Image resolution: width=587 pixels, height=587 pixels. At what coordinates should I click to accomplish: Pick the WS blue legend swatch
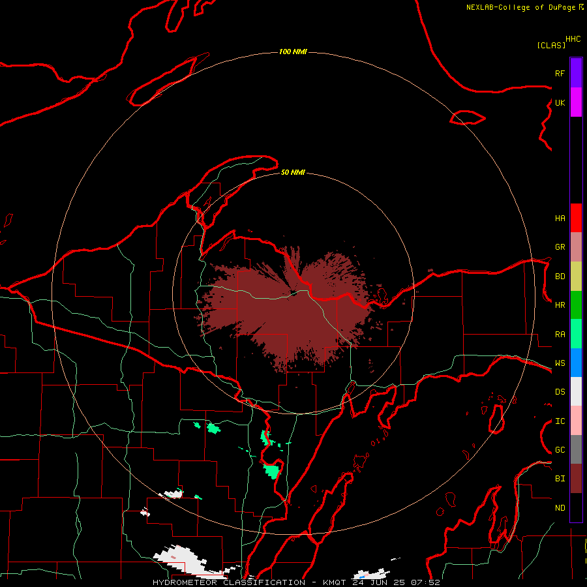point(576,363)
